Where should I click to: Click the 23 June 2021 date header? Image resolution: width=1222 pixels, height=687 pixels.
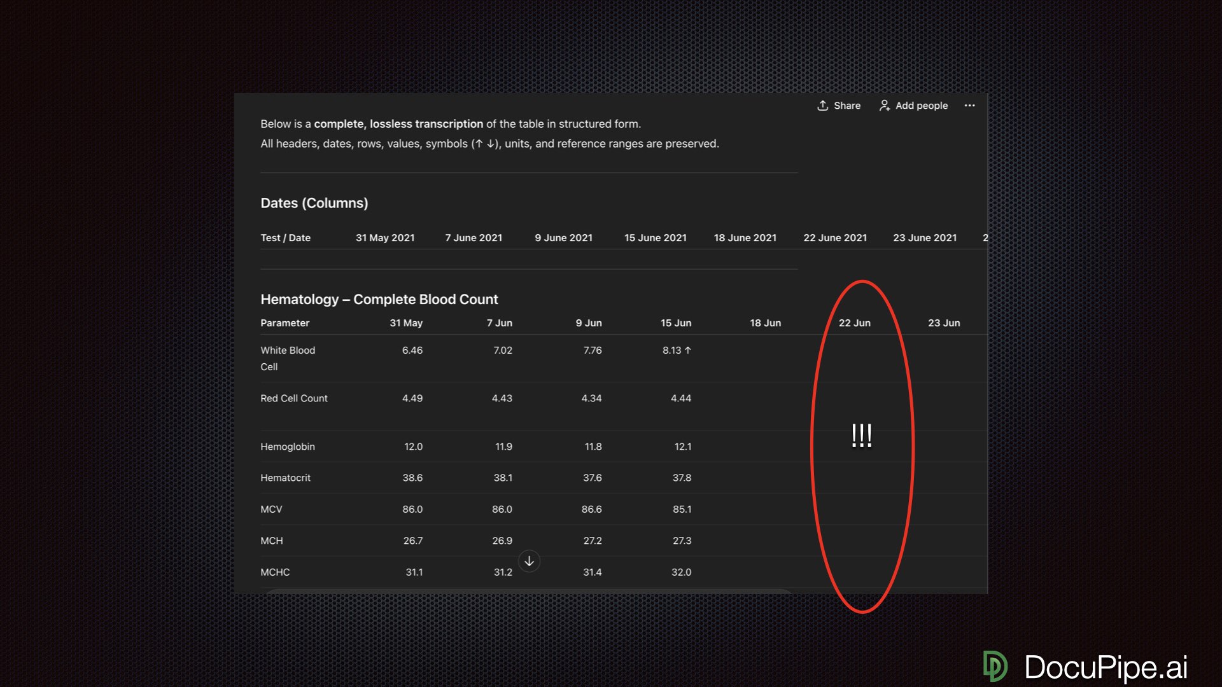924,238
